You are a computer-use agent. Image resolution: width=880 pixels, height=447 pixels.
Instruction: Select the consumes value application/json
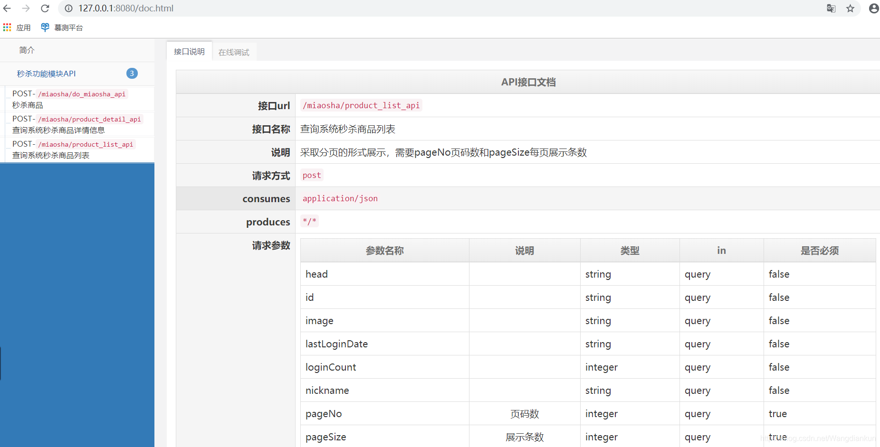click(x=340, y=198)
